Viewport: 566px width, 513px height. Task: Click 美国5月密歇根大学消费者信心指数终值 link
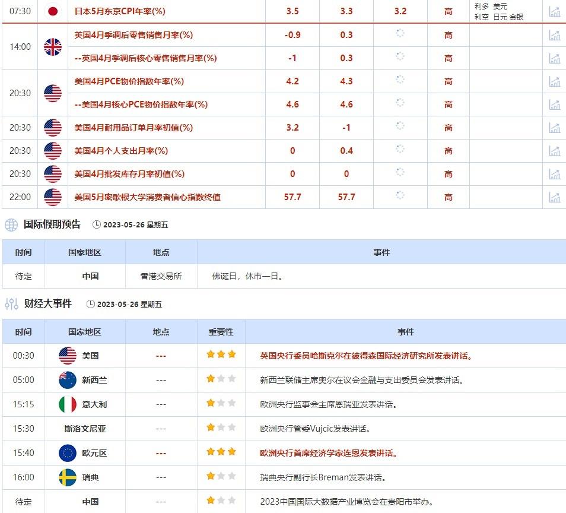[x=147, y=197]
